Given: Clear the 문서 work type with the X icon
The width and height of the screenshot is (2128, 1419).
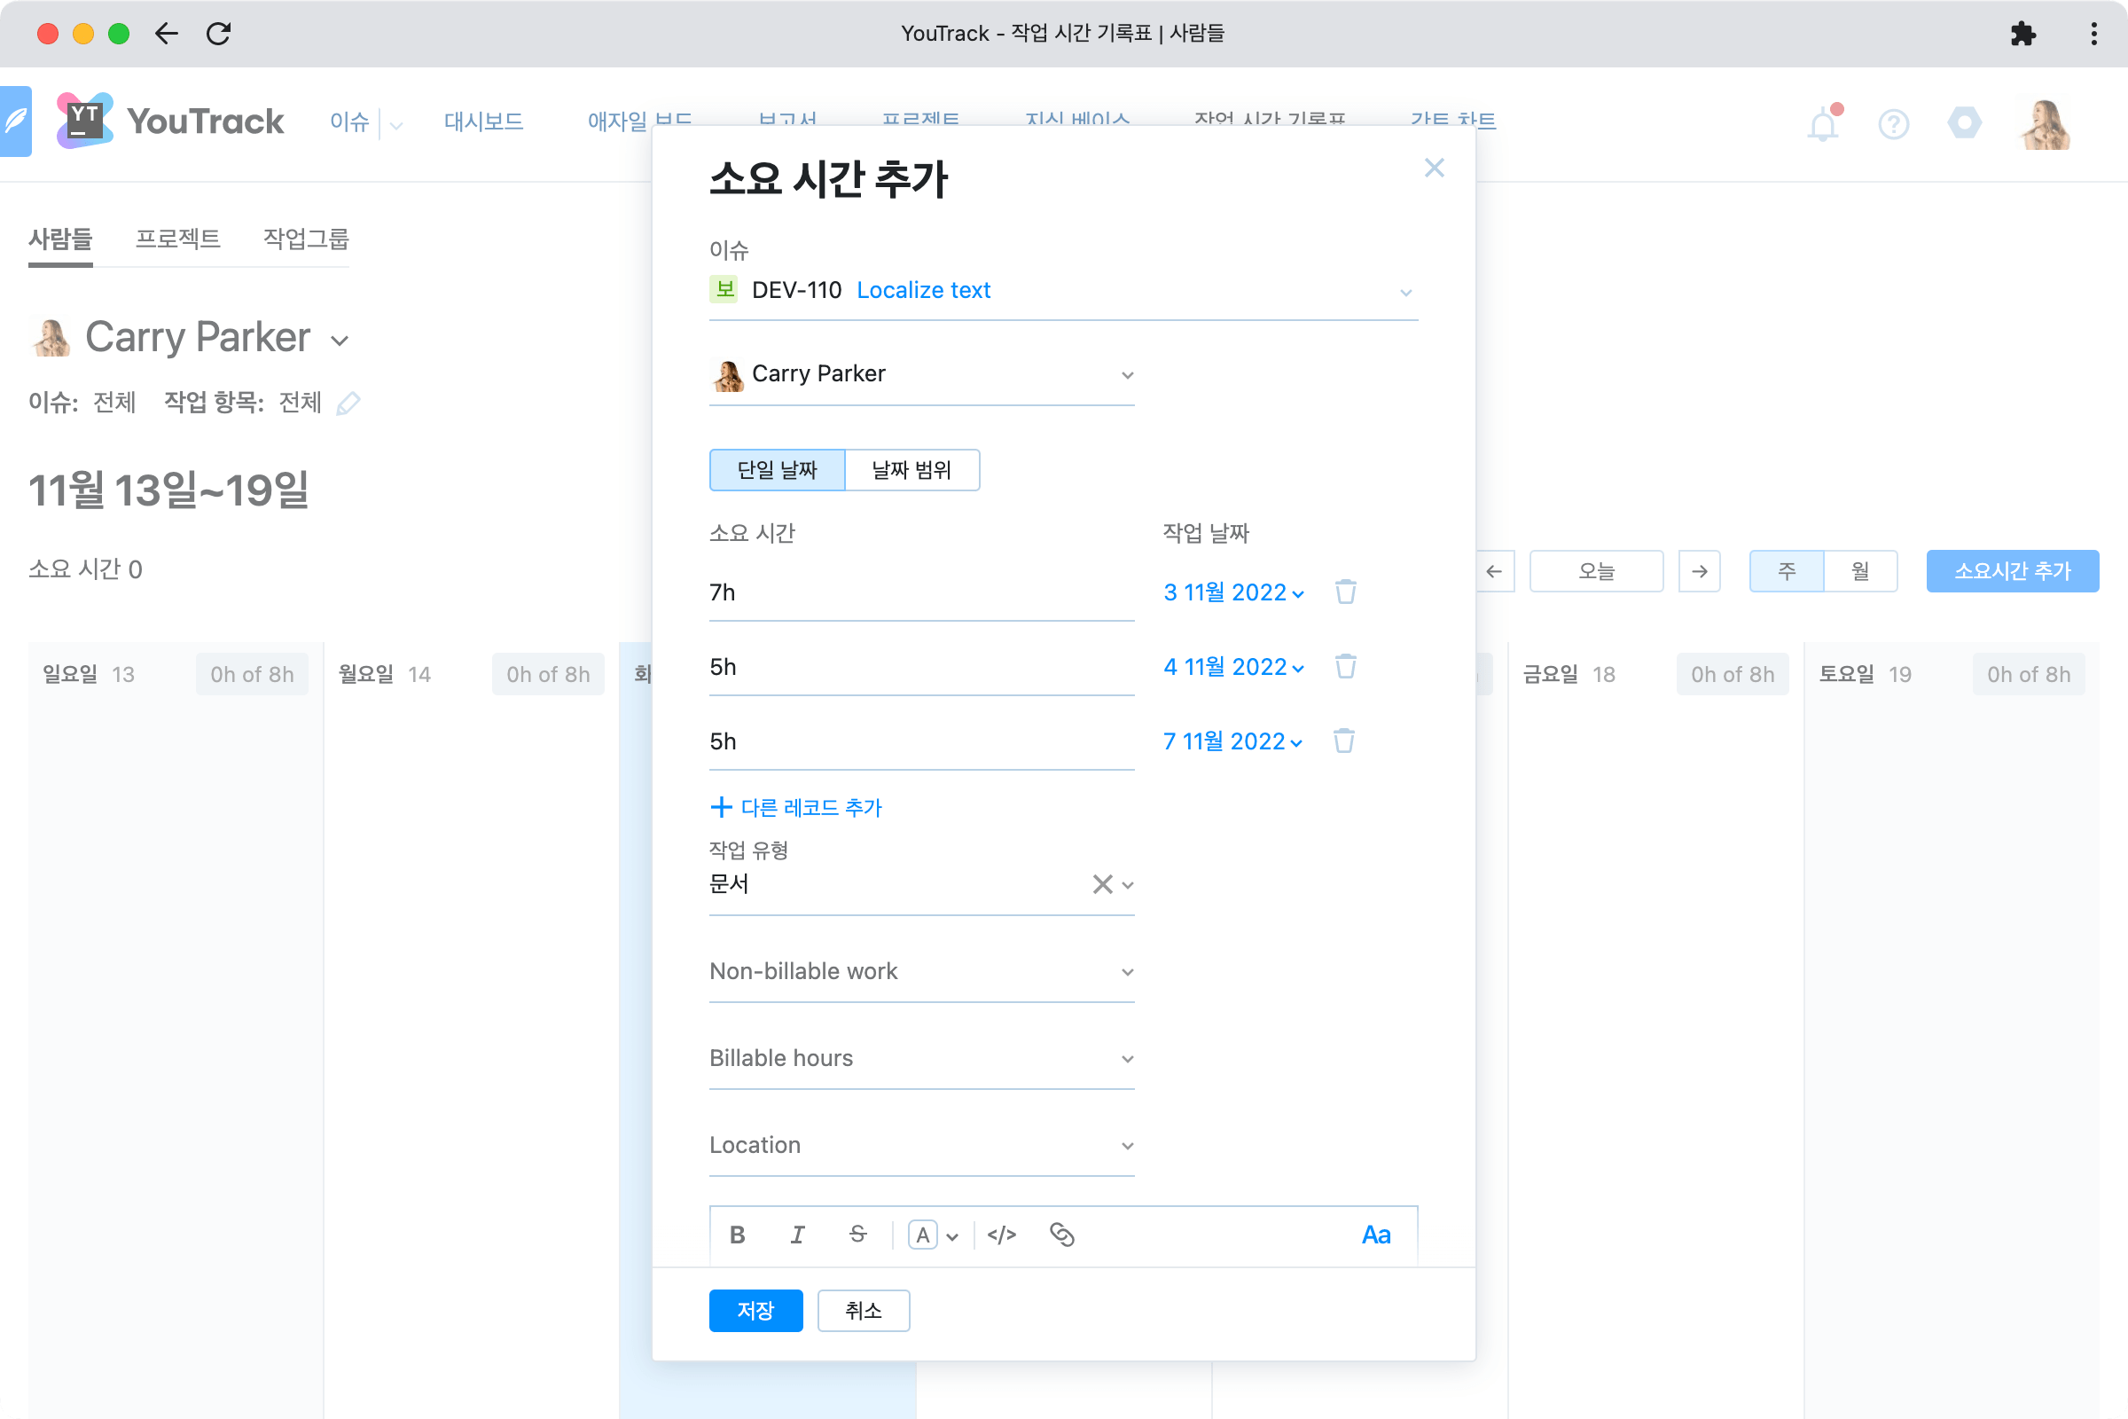Looking at the screenshot, I should [x=1102, y=884].
